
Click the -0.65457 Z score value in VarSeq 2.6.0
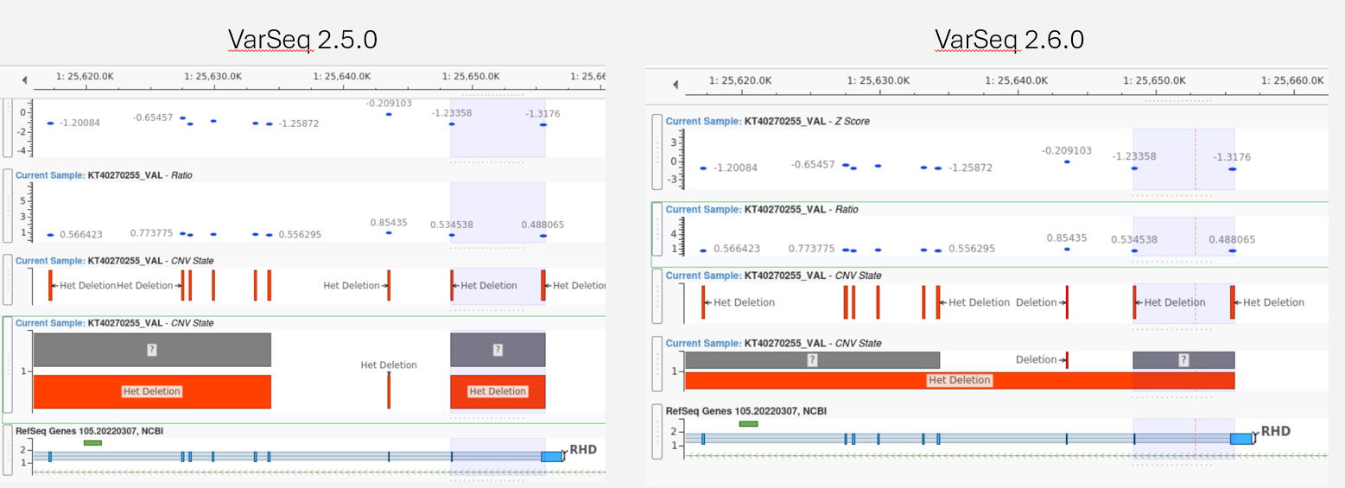pyautogui.click(x=814, y=164)
